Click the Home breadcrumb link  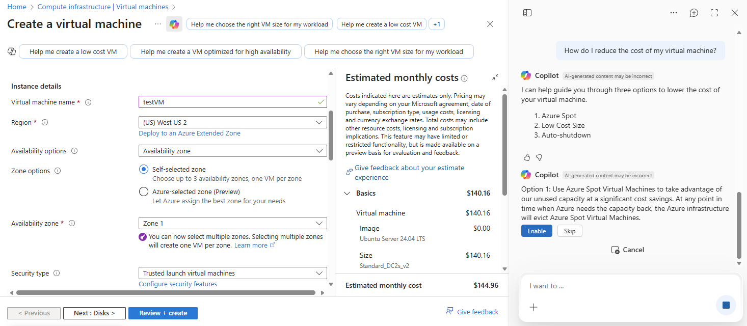coord(17,7)
